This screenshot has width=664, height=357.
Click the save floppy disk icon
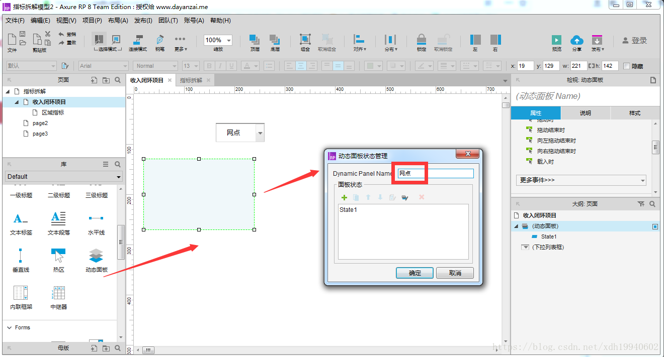(x=23, y=34)
